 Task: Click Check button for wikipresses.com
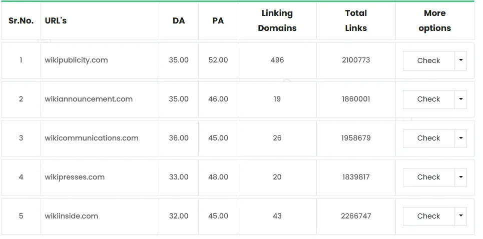(428, 177)
